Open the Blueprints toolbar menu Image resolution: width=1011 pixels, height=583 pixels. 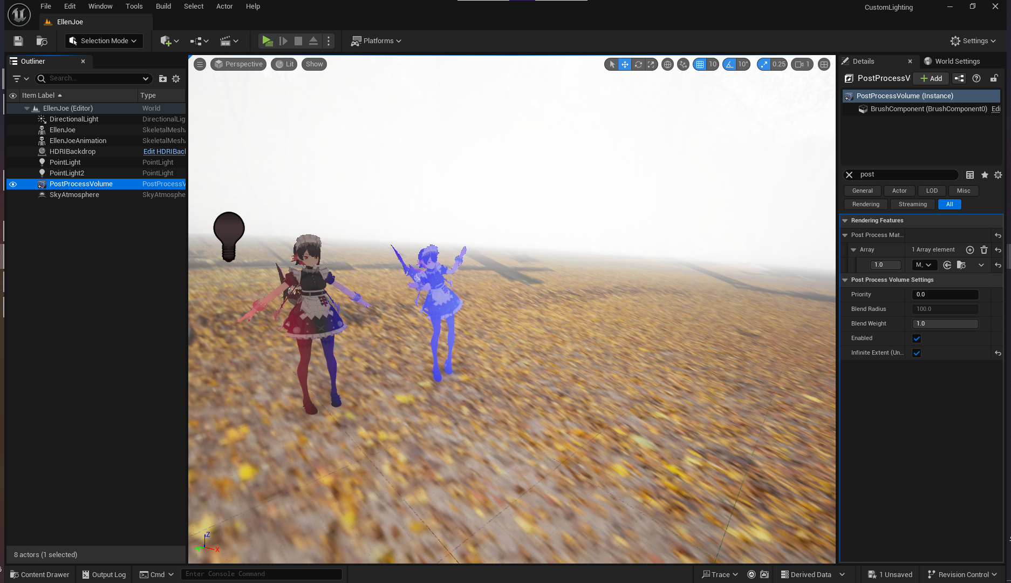pyautogui.click(x=199, y=41)
